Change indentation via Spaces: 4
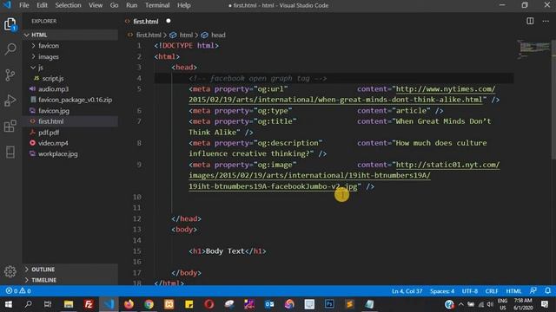This screenshot has height=312, width=556. [x=442, y=291]
